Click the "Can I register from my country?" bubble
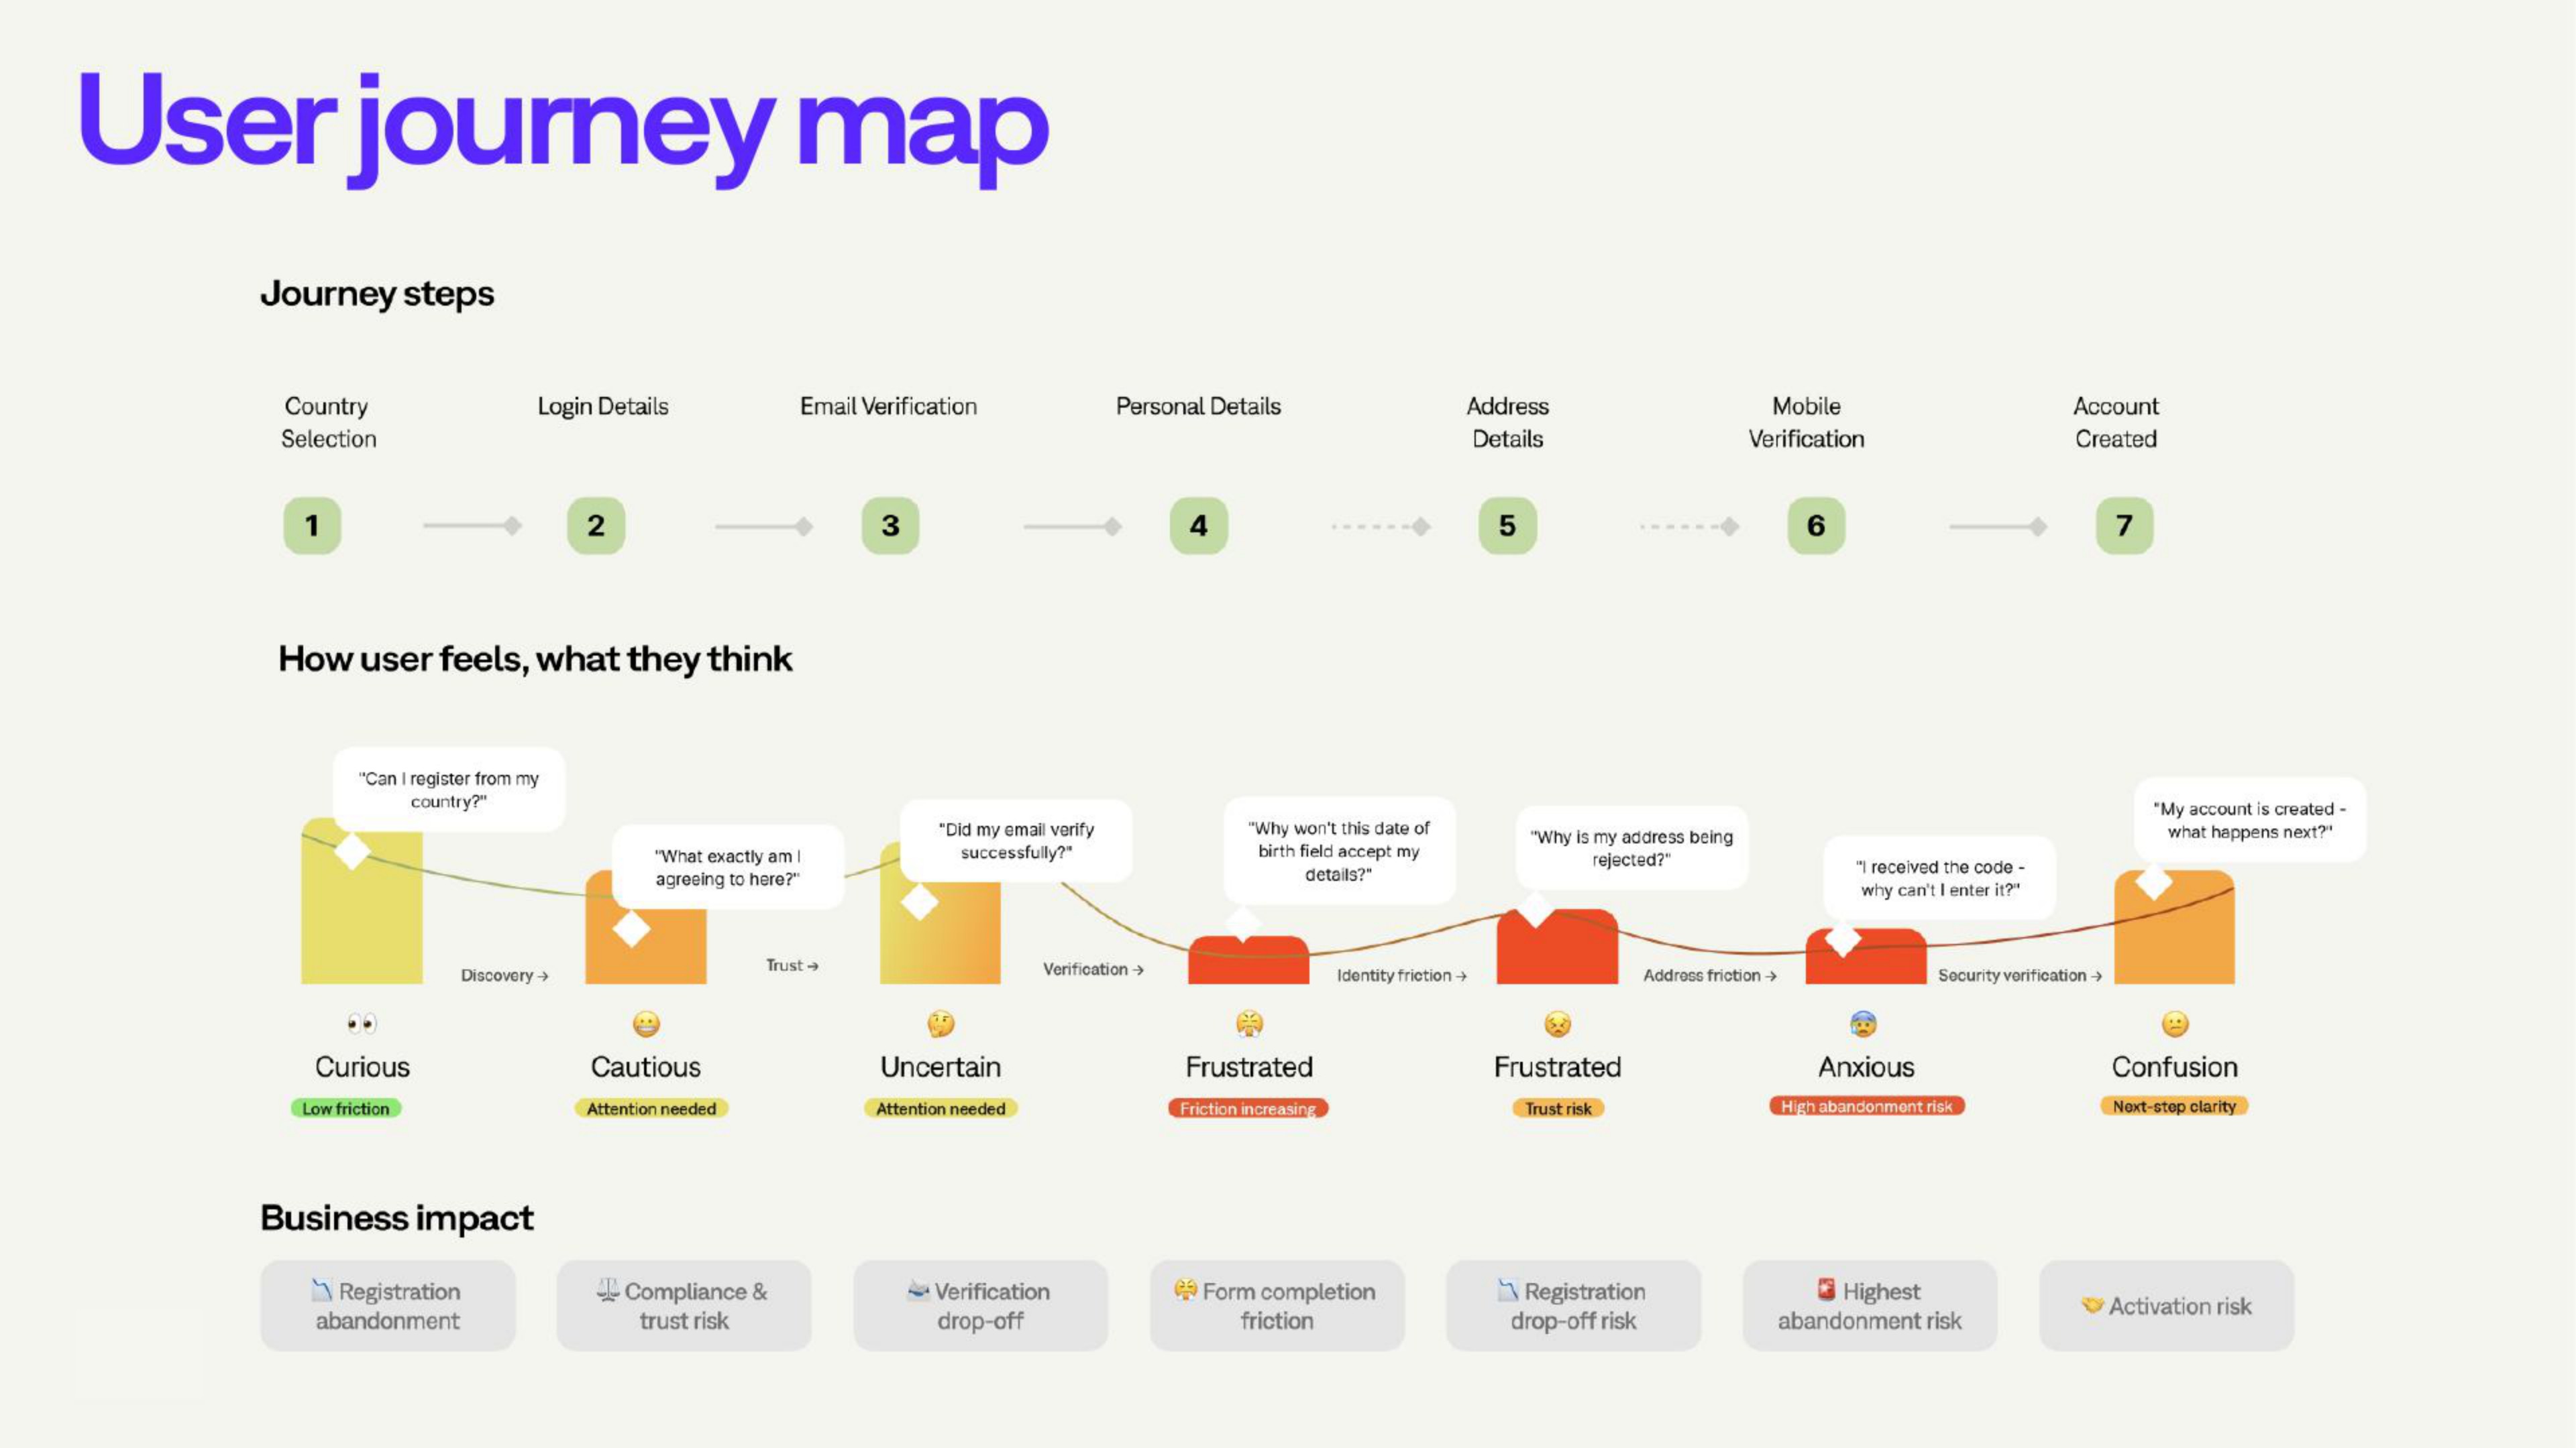This screenshot has width=2576, height=1448. (449, 790)
